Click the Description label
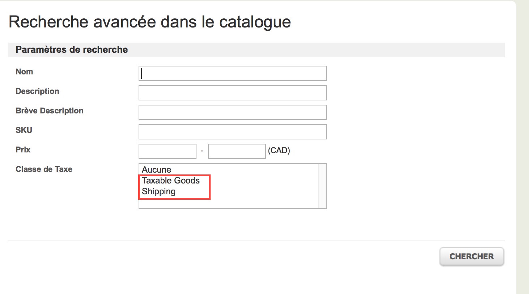Viewport: 529px width, 294px height. (x=37, y=91)
